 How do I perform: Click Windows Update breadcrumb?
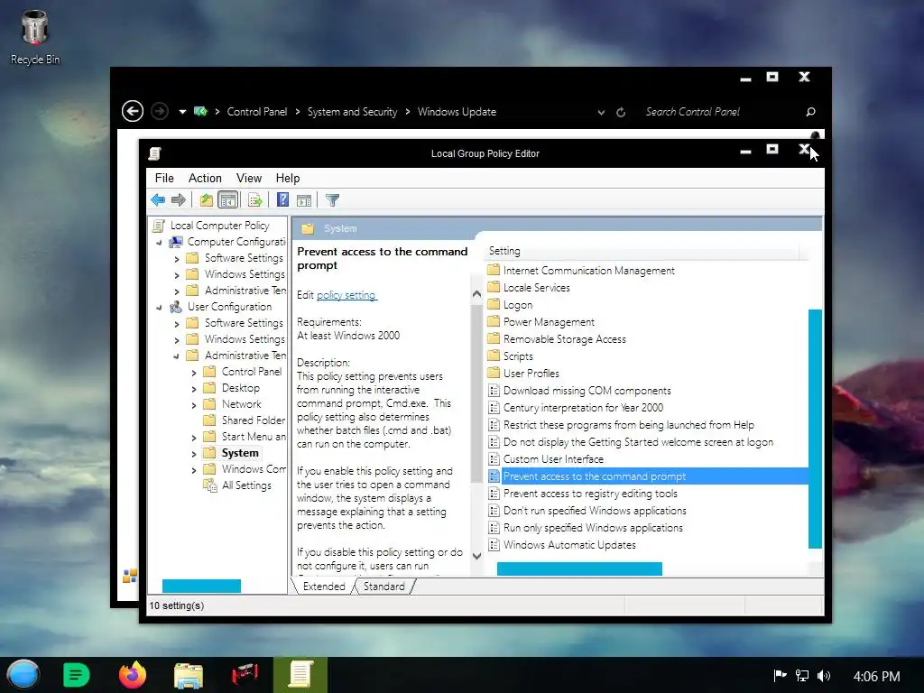tap(457, 111)
